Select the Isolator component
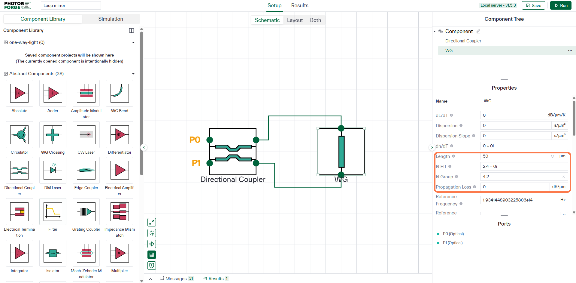The image size is (576, 283). point(53,253)
